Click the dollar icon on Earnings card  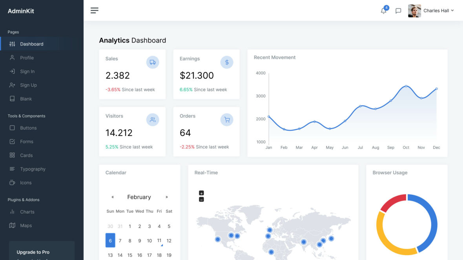[226, 62]
